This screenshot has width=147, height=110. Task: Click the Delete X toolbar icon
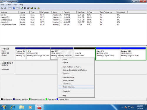[25, 8]
